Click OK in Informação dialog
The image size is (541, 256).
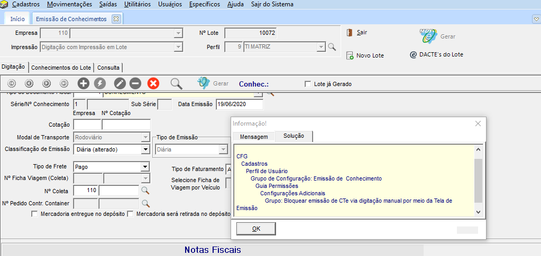[x=256, y=229]
